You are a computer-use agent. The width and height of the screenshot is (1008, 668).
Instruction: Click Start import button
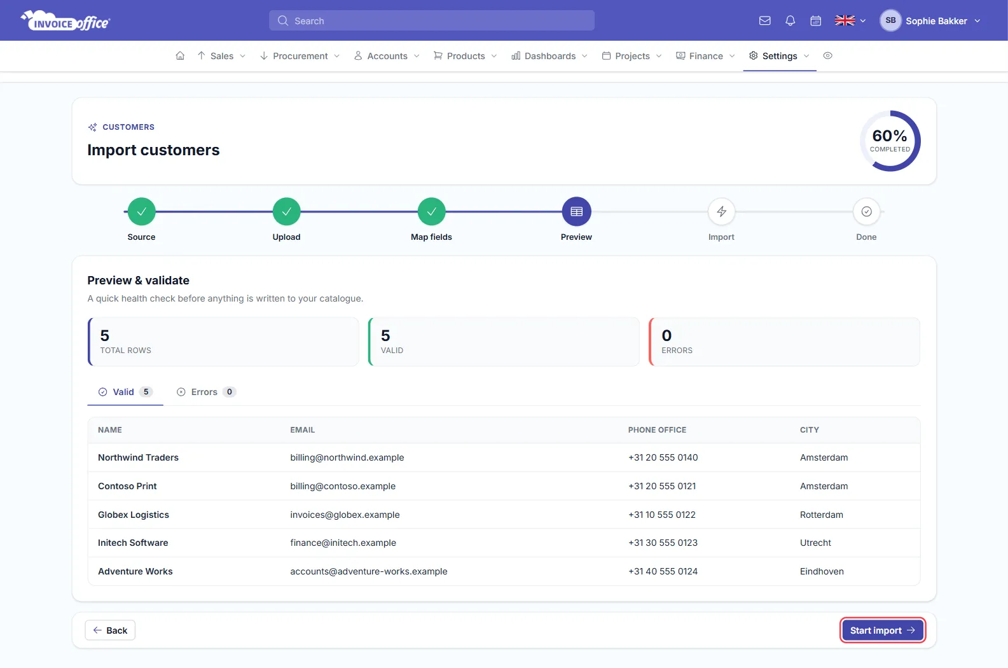click(x=882, y=630)
